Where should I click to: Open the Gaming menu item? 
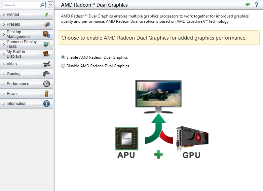click(26, 74)
